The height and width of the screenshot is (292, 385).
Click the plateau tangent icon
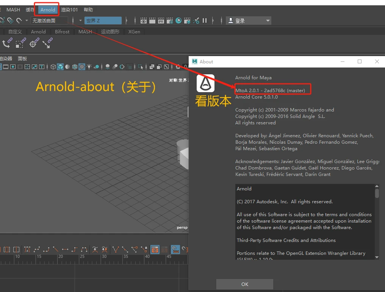(x=84, y=250)
